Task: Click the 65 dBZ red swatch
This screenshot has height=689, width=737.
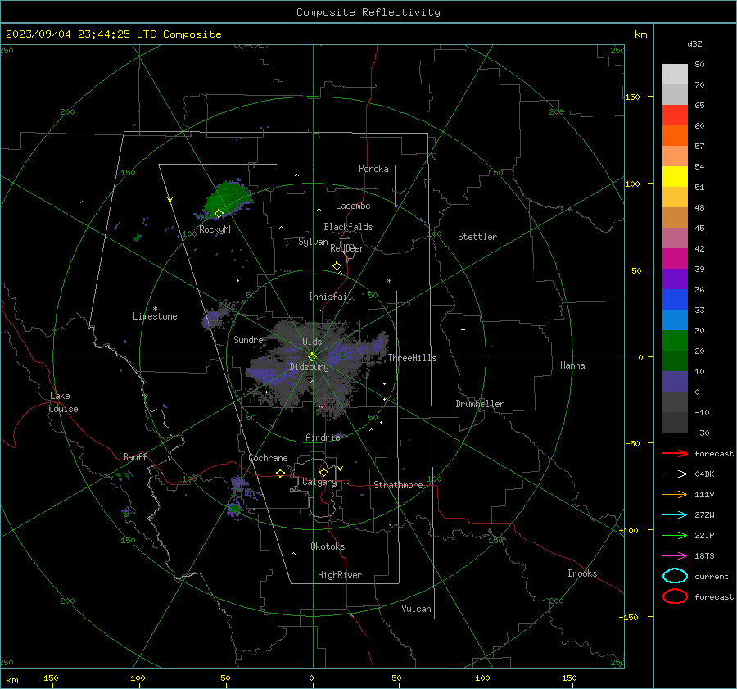Action: click(675, 115)
